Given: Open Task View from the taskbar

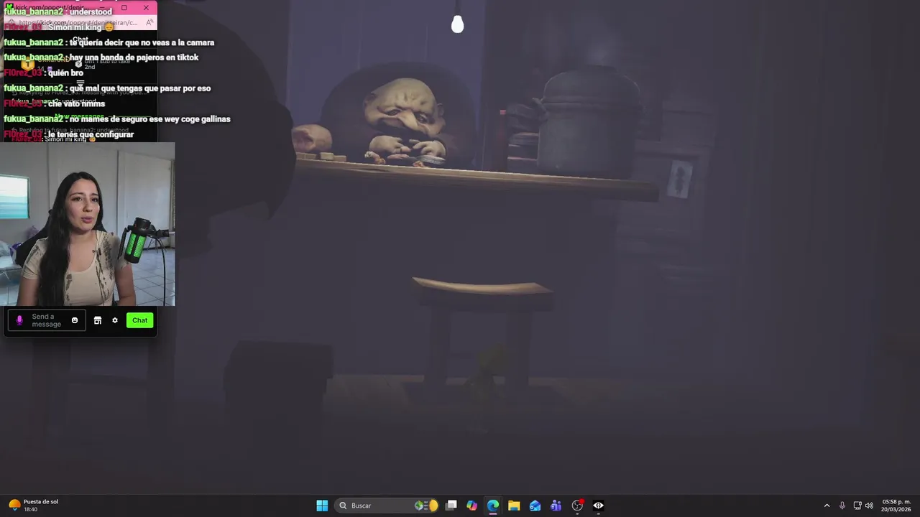Looking at the screenshot, I should coord(451,506).
